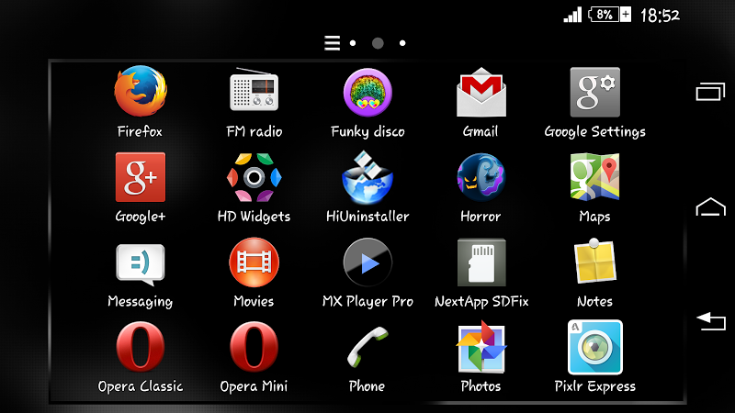Launch Photos app
The image size is (735, 413).
[x=481, y=347]
